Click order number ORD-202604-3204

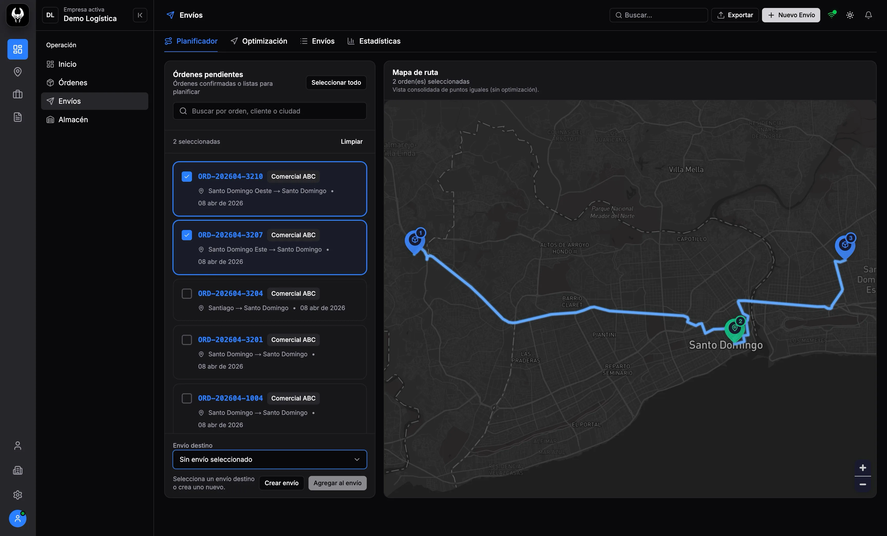[230, 293]
